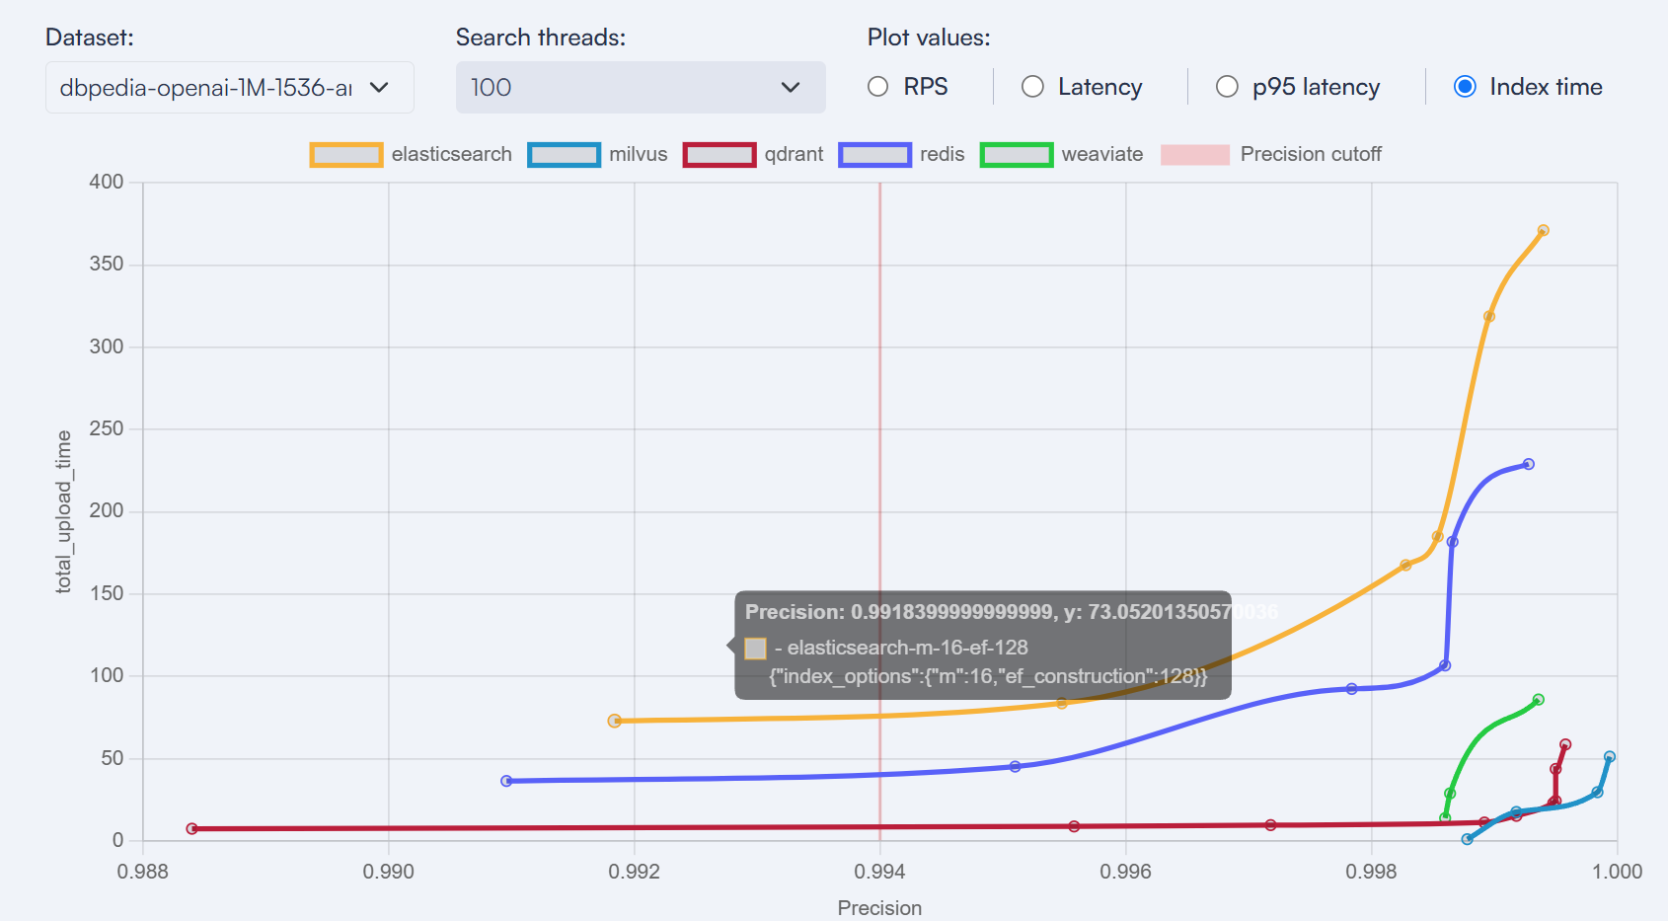1668x921 pixels.
Task: Toggle elasticsearch legend swatch
Action: point(346,155)
